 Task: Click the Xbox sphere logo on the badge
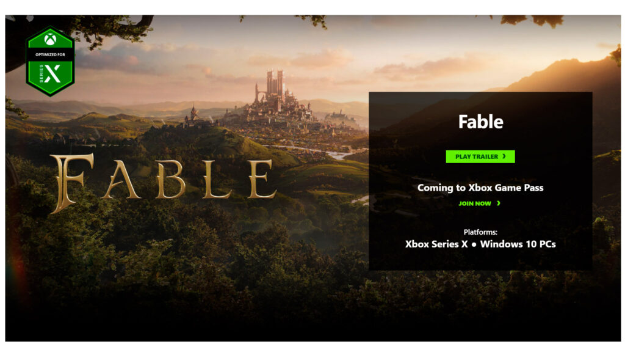tap(50, 40)
